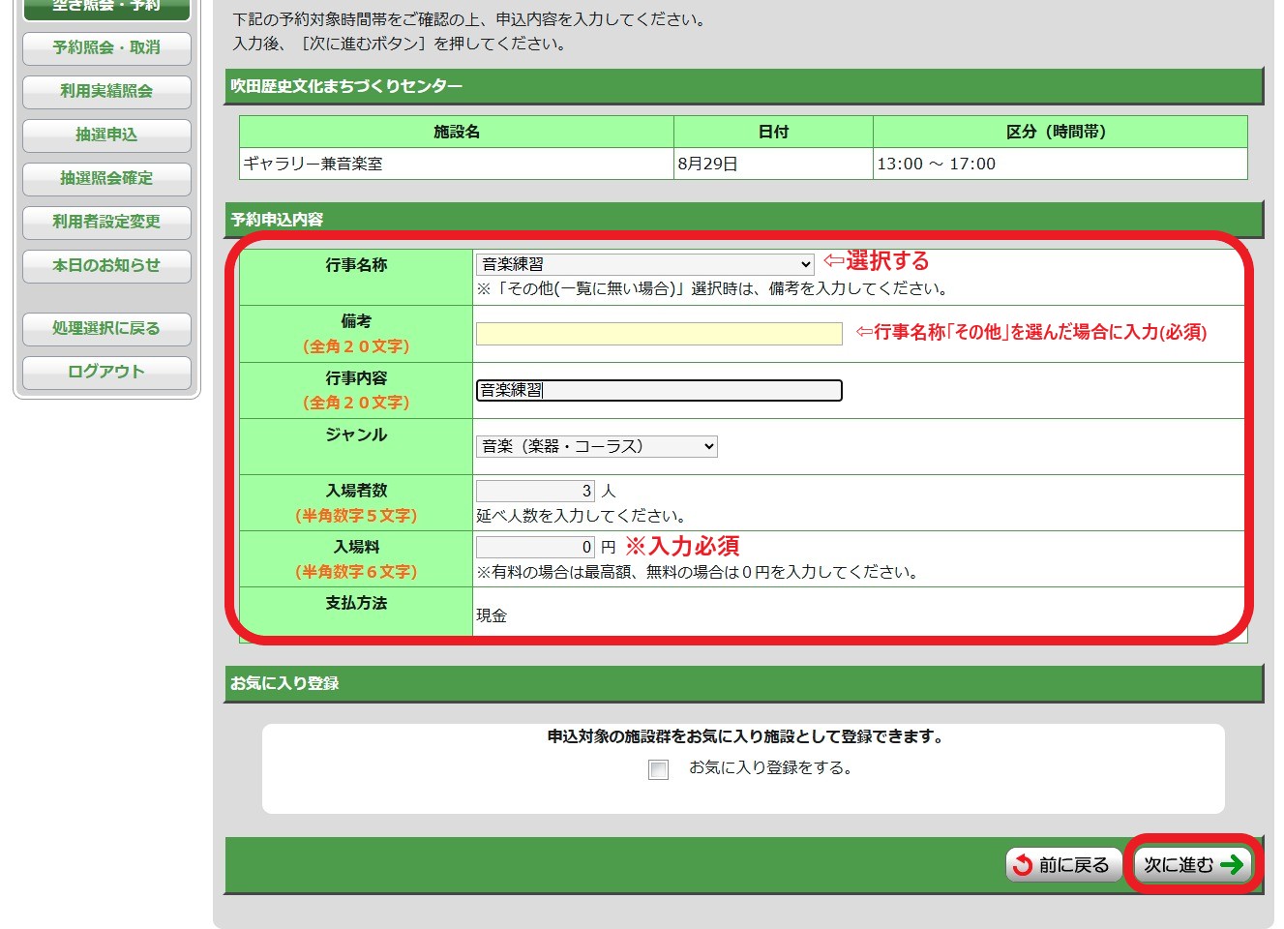Open the 行事名称 dropdown showing 音楽練習
Viewport: 1284px width, 929px height.
tap(644, 264)
